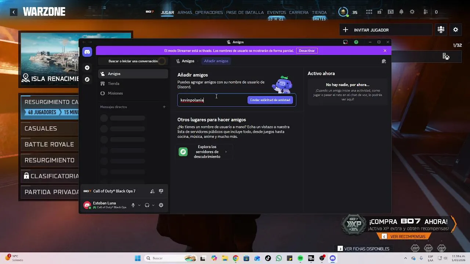Share screen for Black Ops 7

tap(161, 191)
